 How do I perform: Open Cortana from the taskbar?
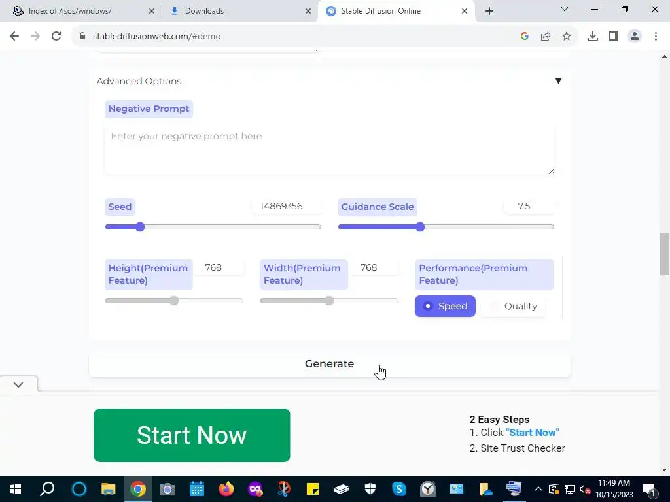pyautogui.click(x=79, y=489)
